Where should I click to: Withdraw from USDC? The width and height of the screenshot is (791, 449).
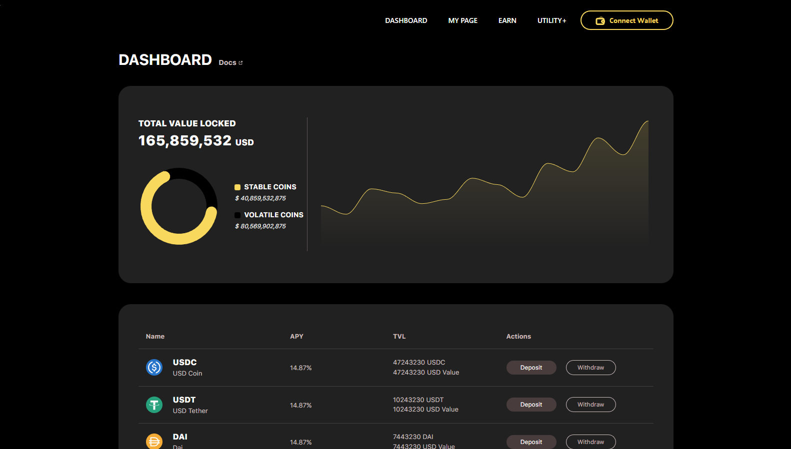pos(590,368)
